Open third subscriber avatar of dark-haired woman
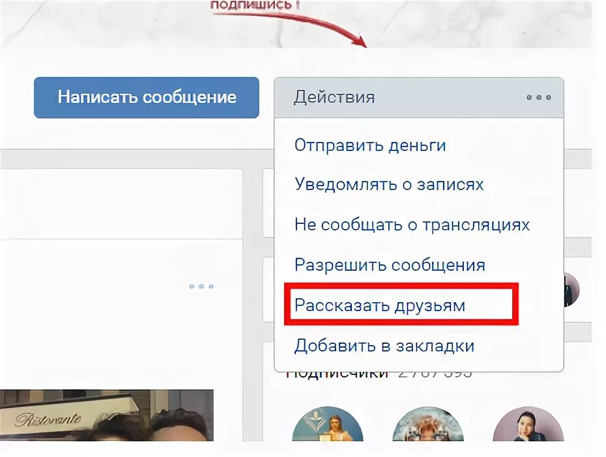606x457 pixels. (528, 424)
